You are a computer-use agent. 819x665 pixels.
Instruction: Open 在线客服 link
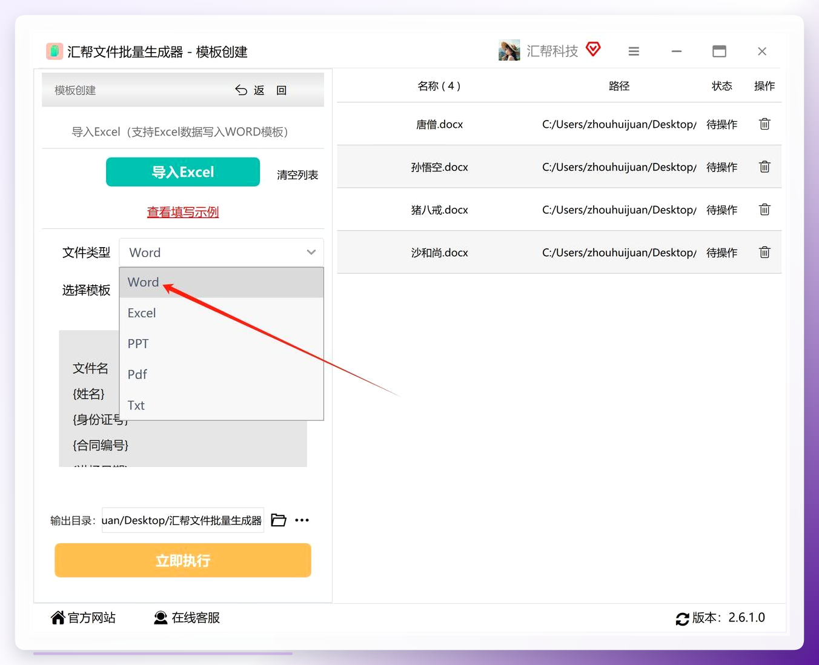[196, 618]
